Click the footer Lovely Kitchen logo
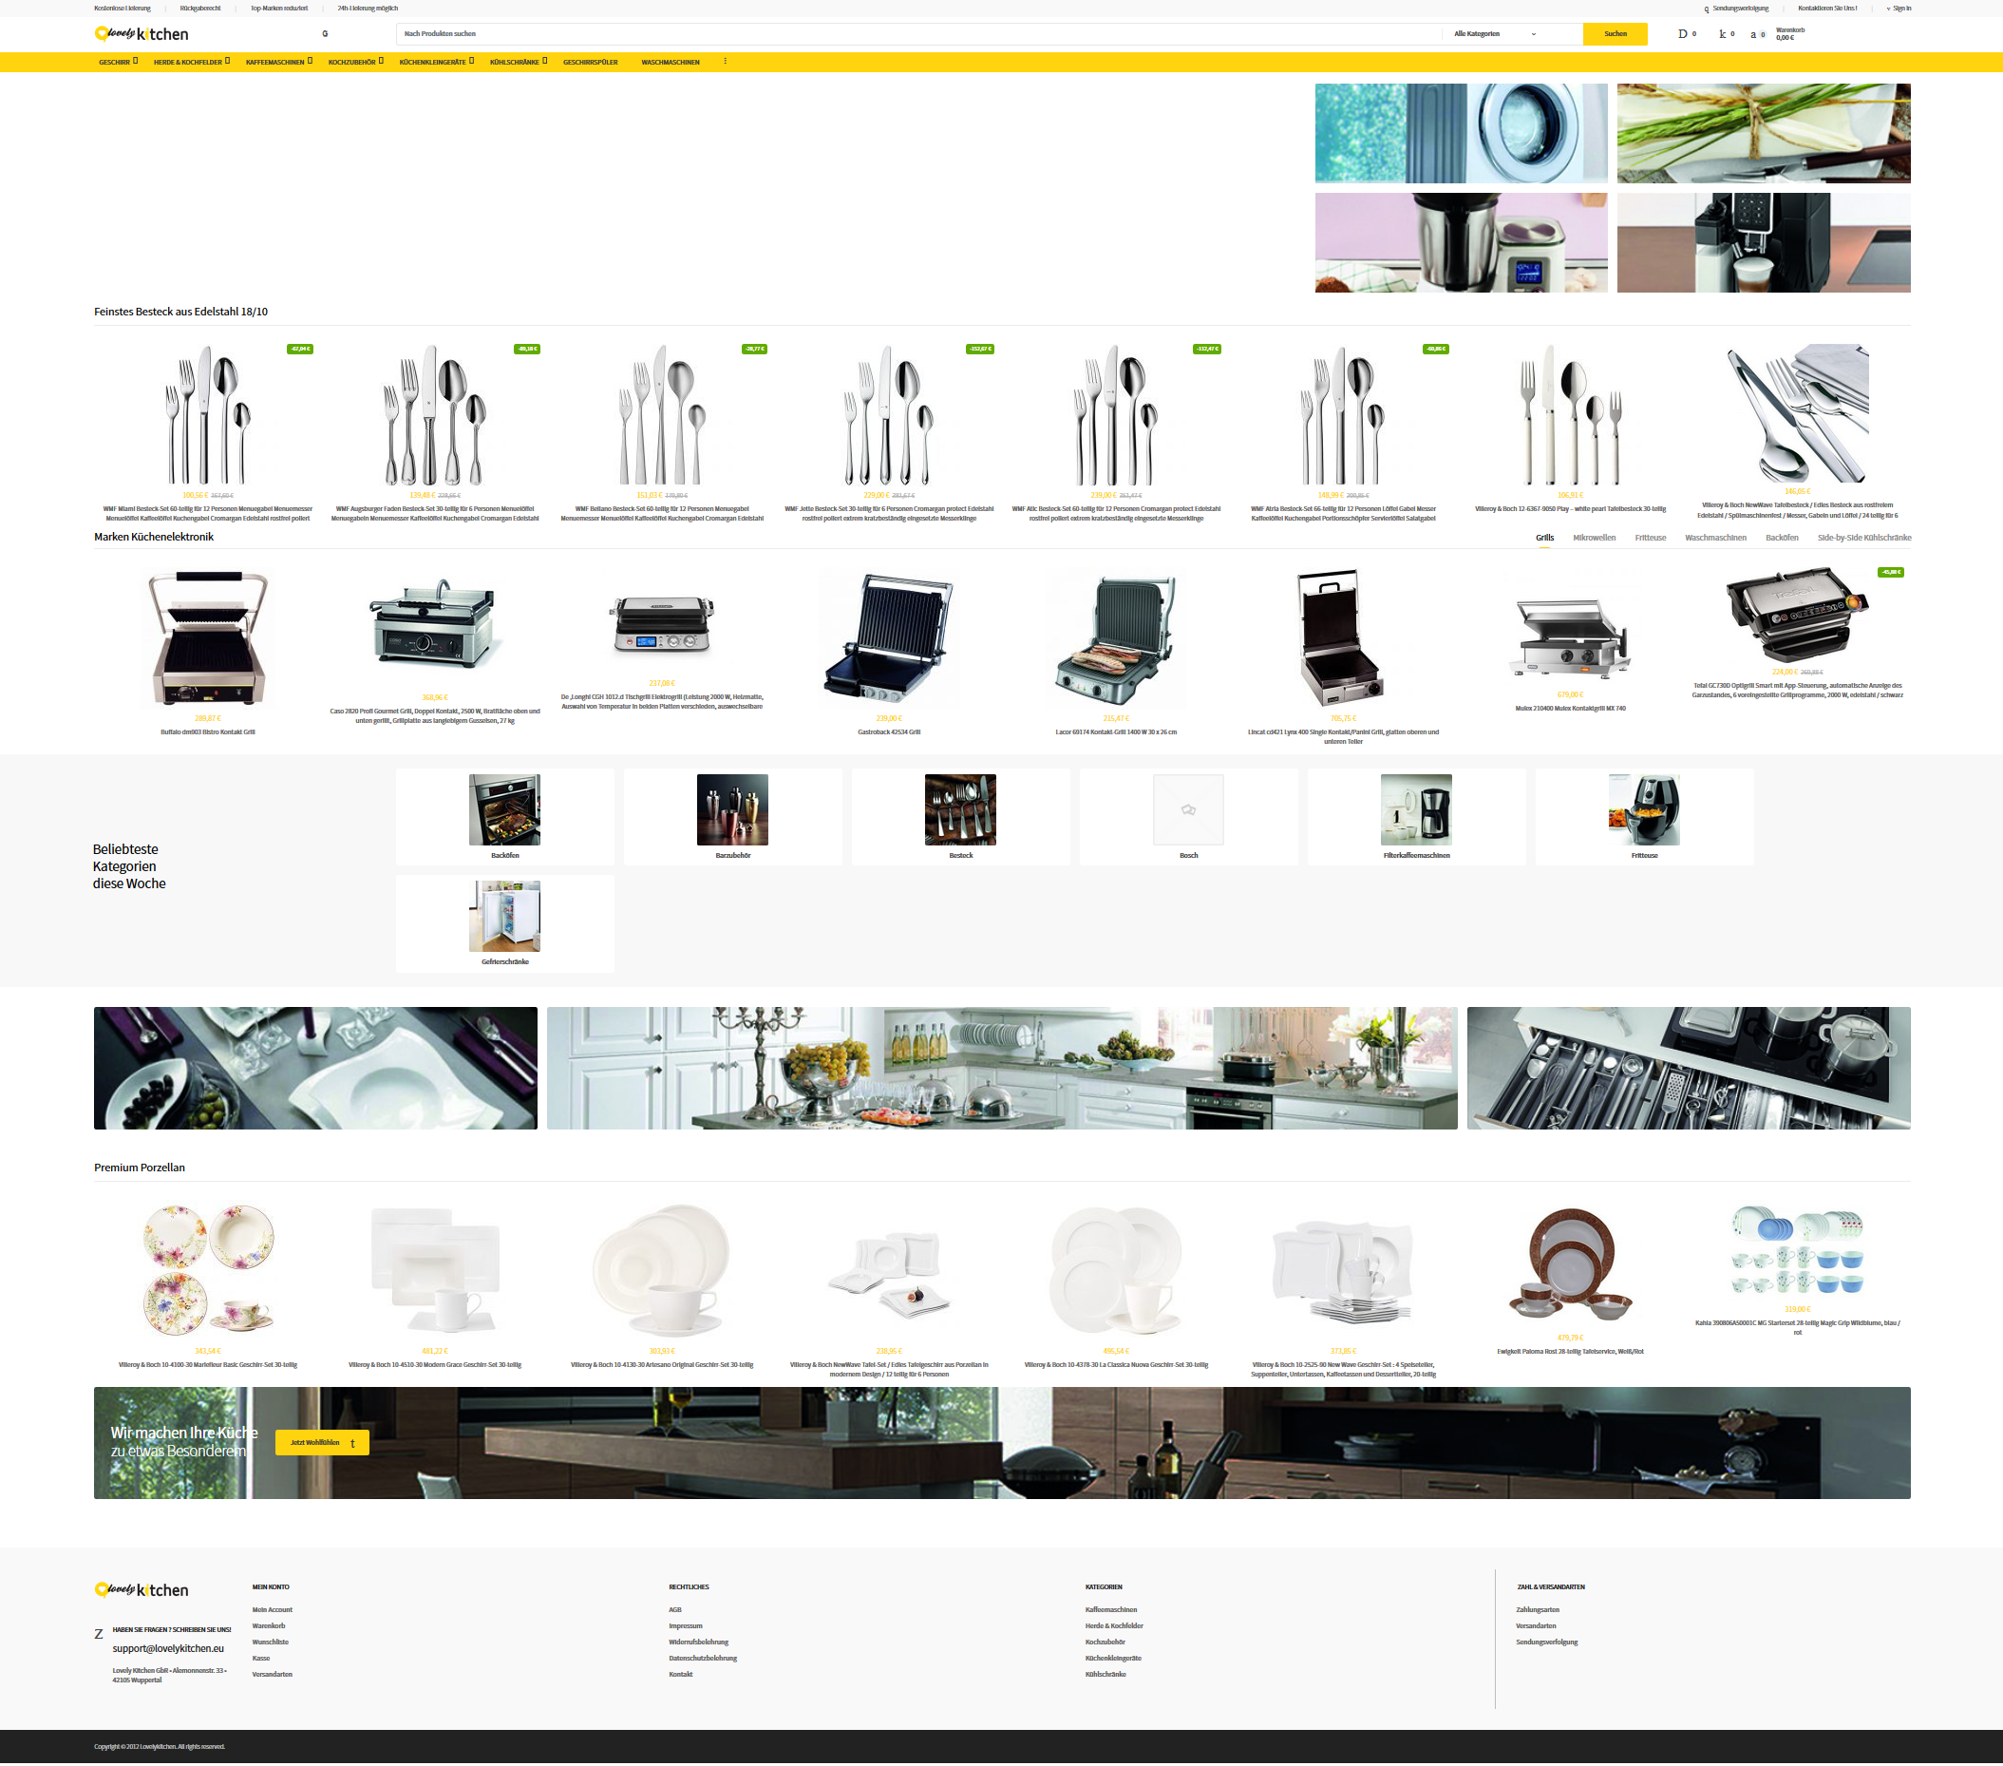 pos(142,1590)
